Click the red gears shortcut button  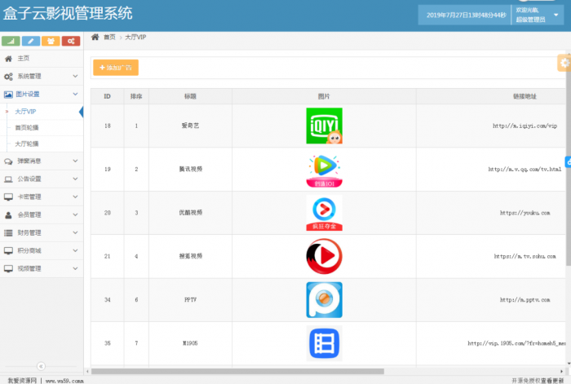72,41
